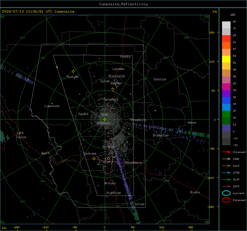Click the Hanna city label
This screenshot has height=231, width=247.
click(x=192, y=123)
